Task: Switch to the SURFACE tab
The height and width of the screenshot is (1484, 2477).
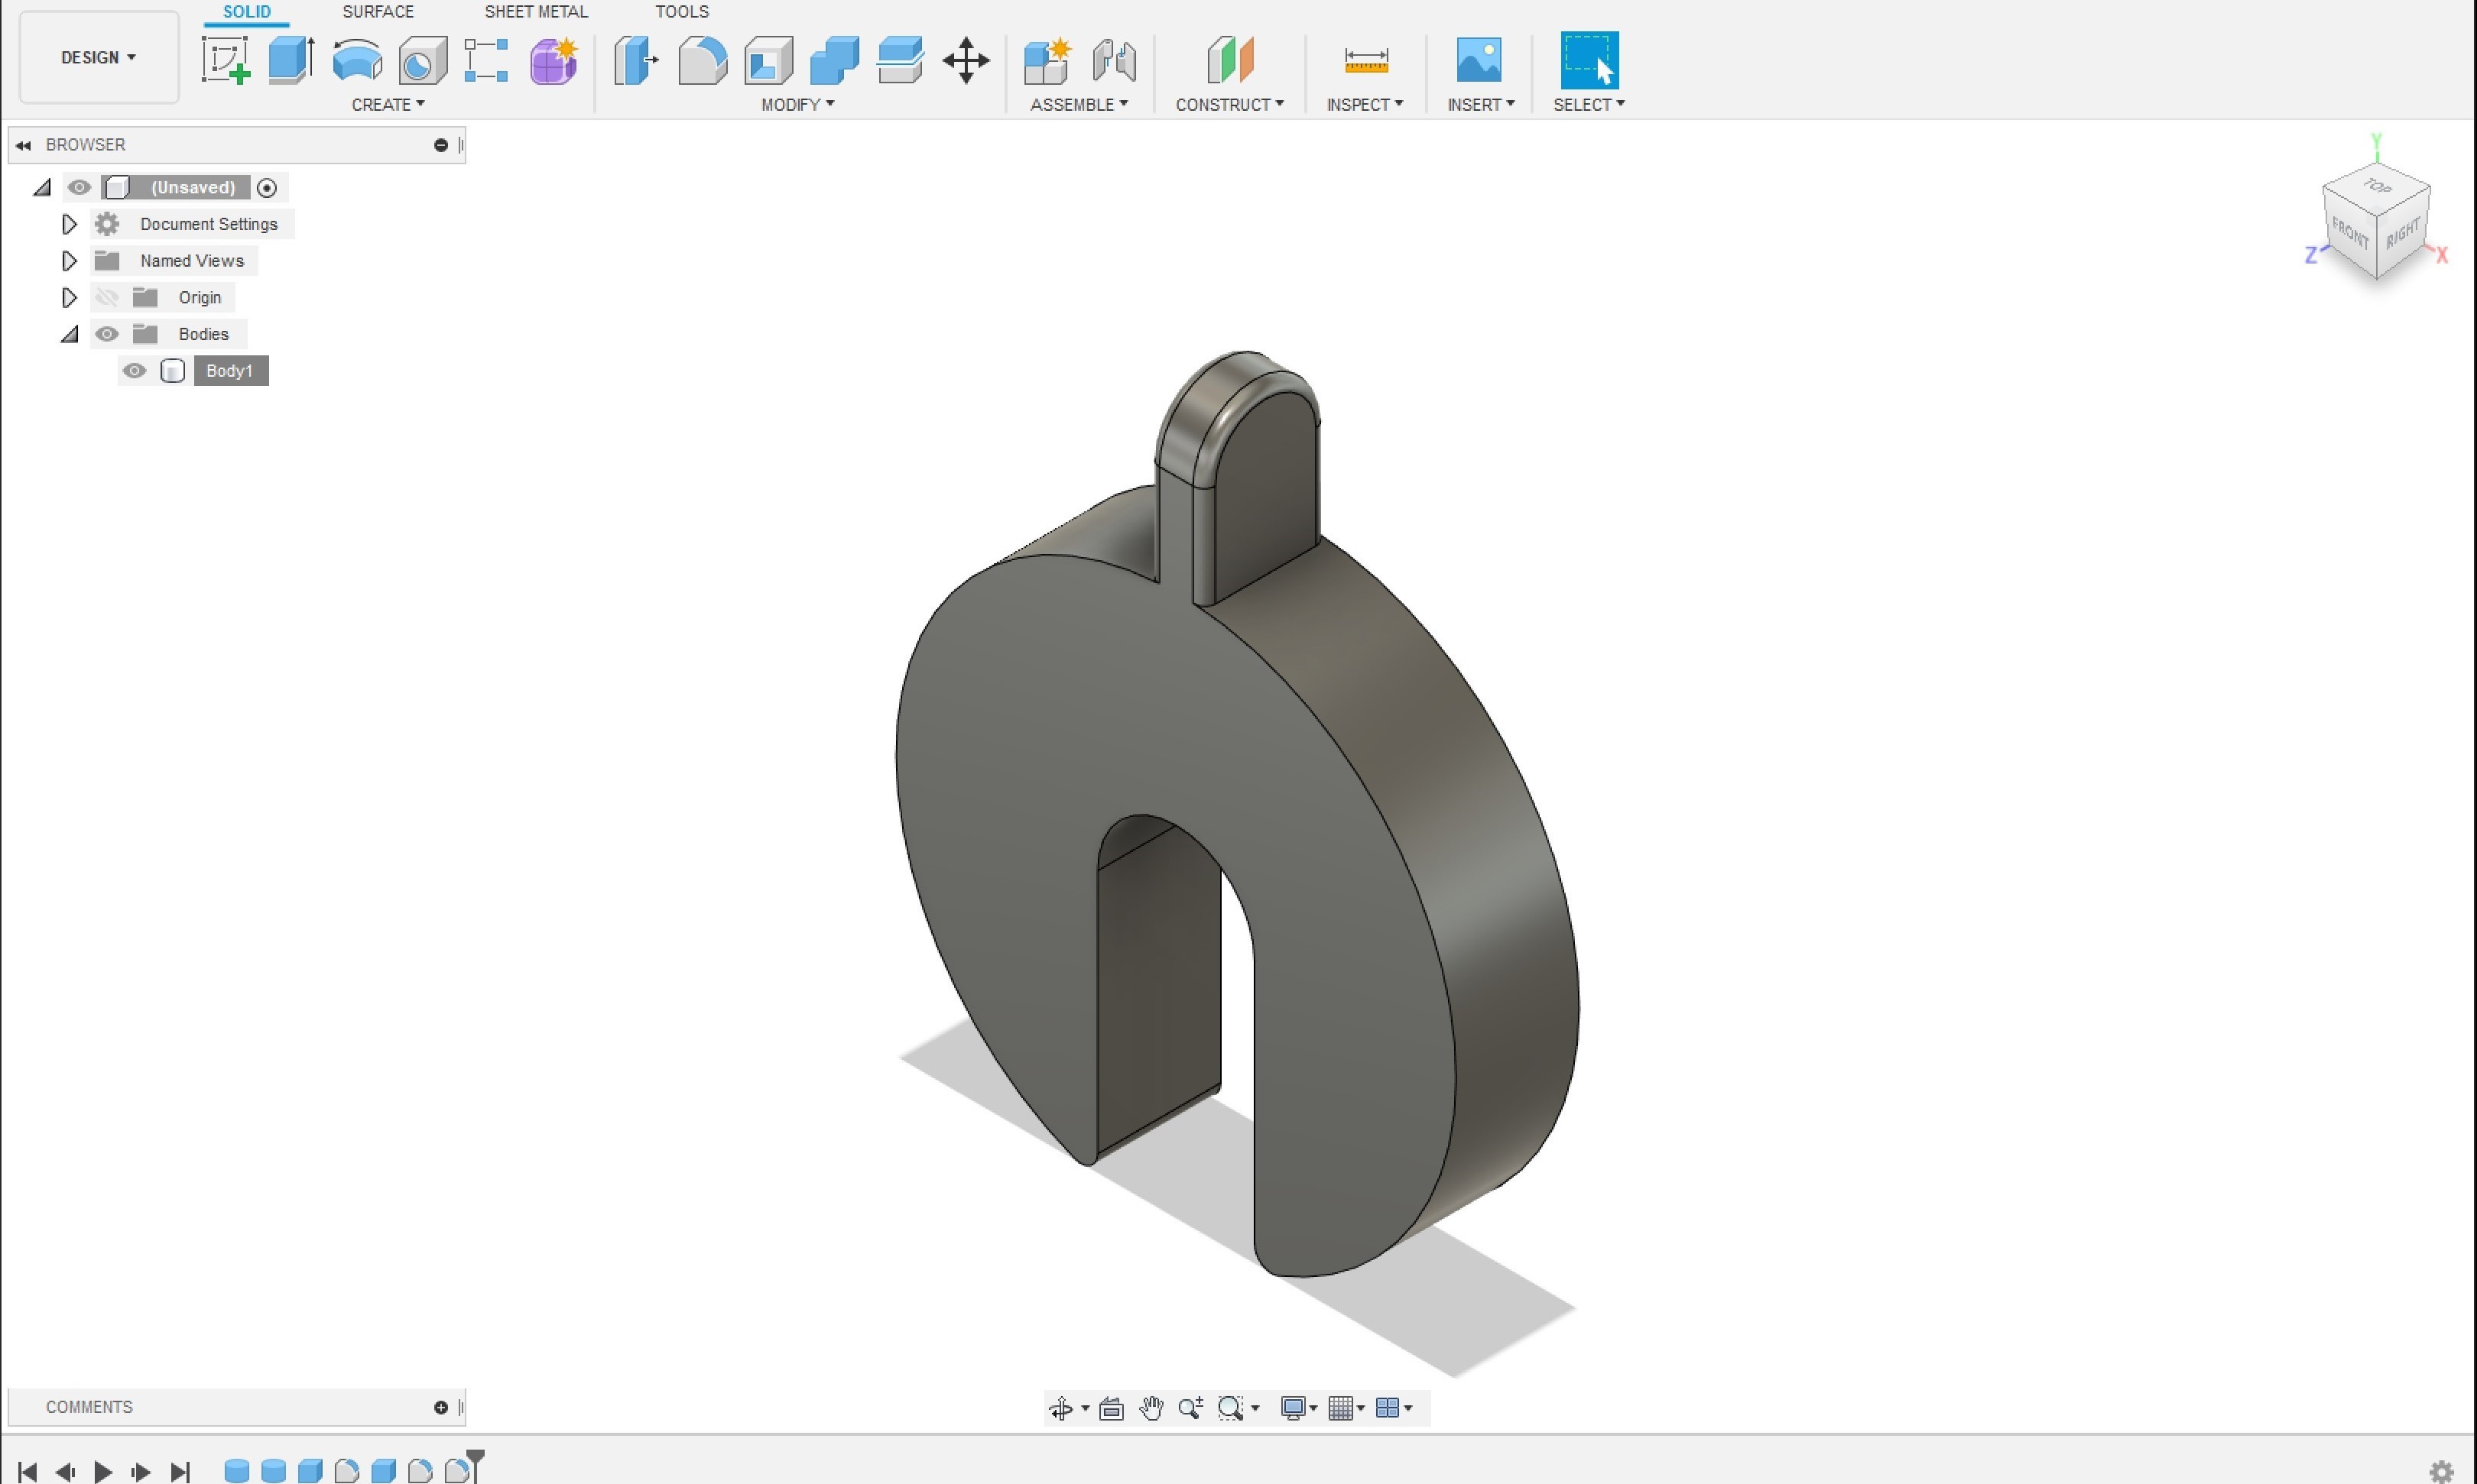Action: [377, 12]
